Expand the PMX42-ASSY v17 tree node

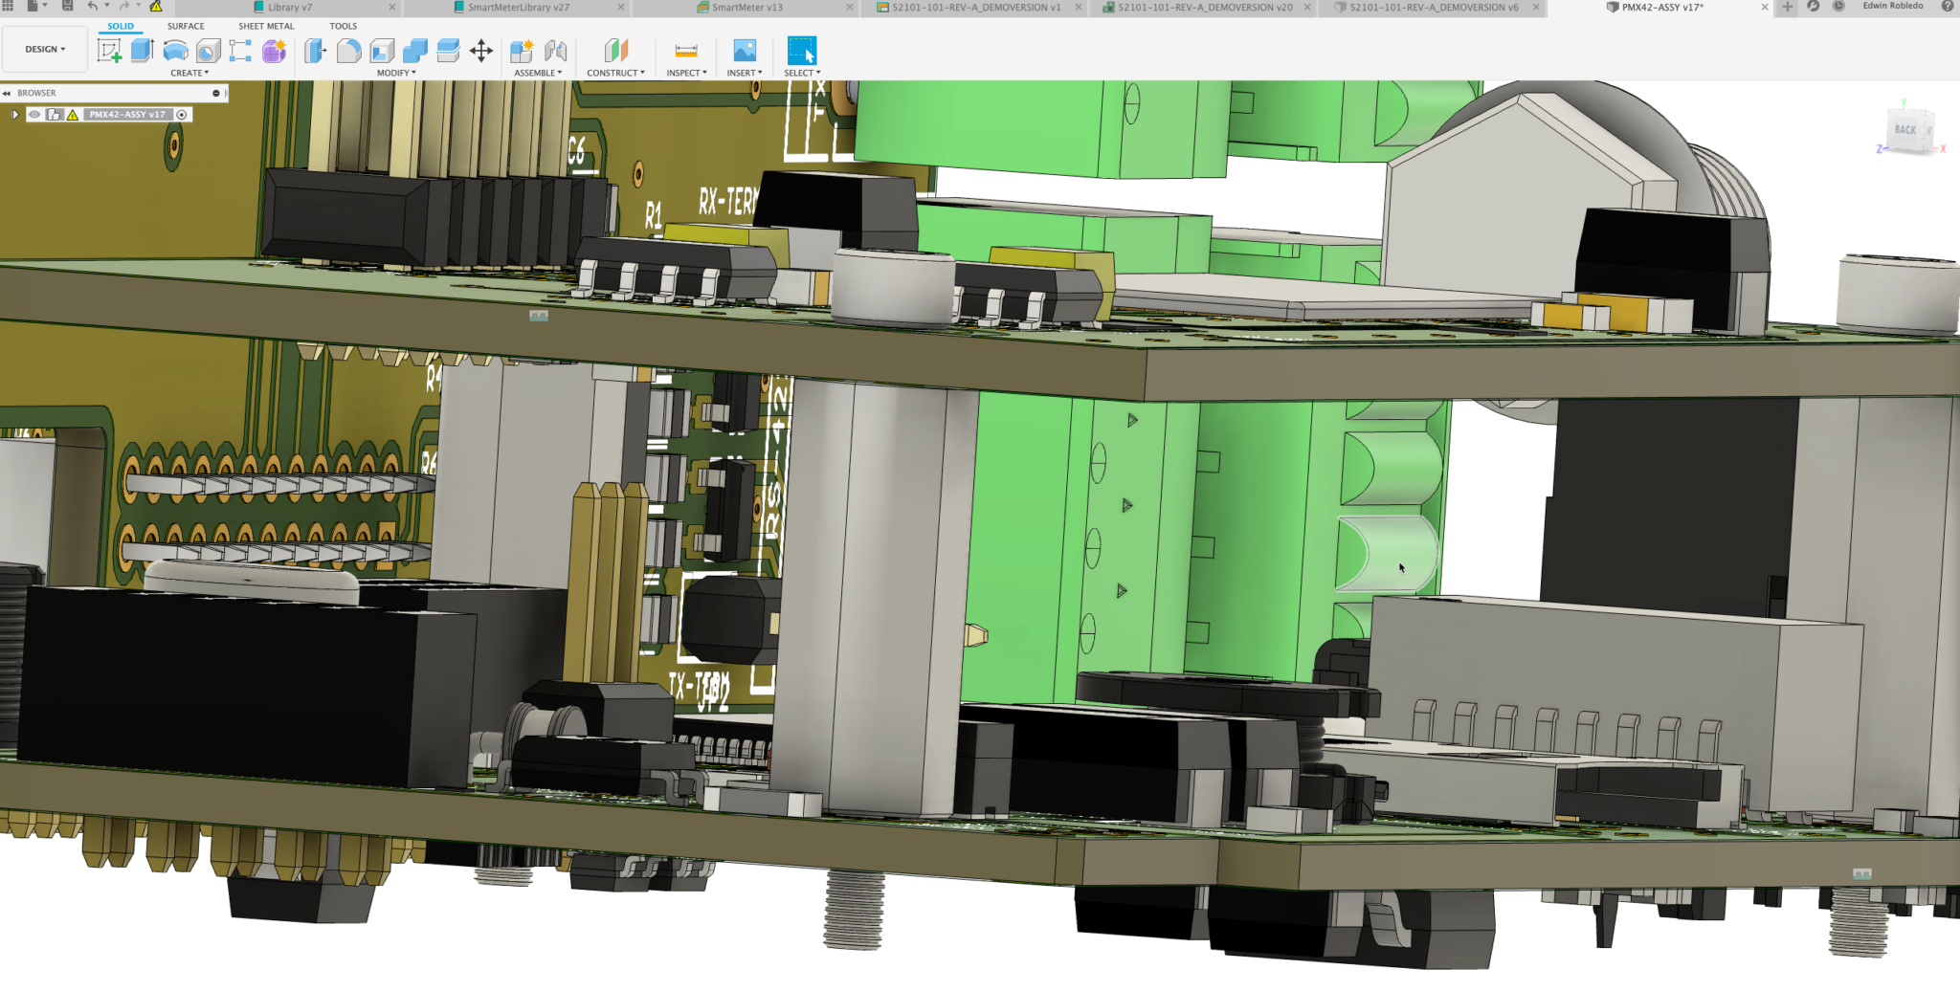[15, 114]
